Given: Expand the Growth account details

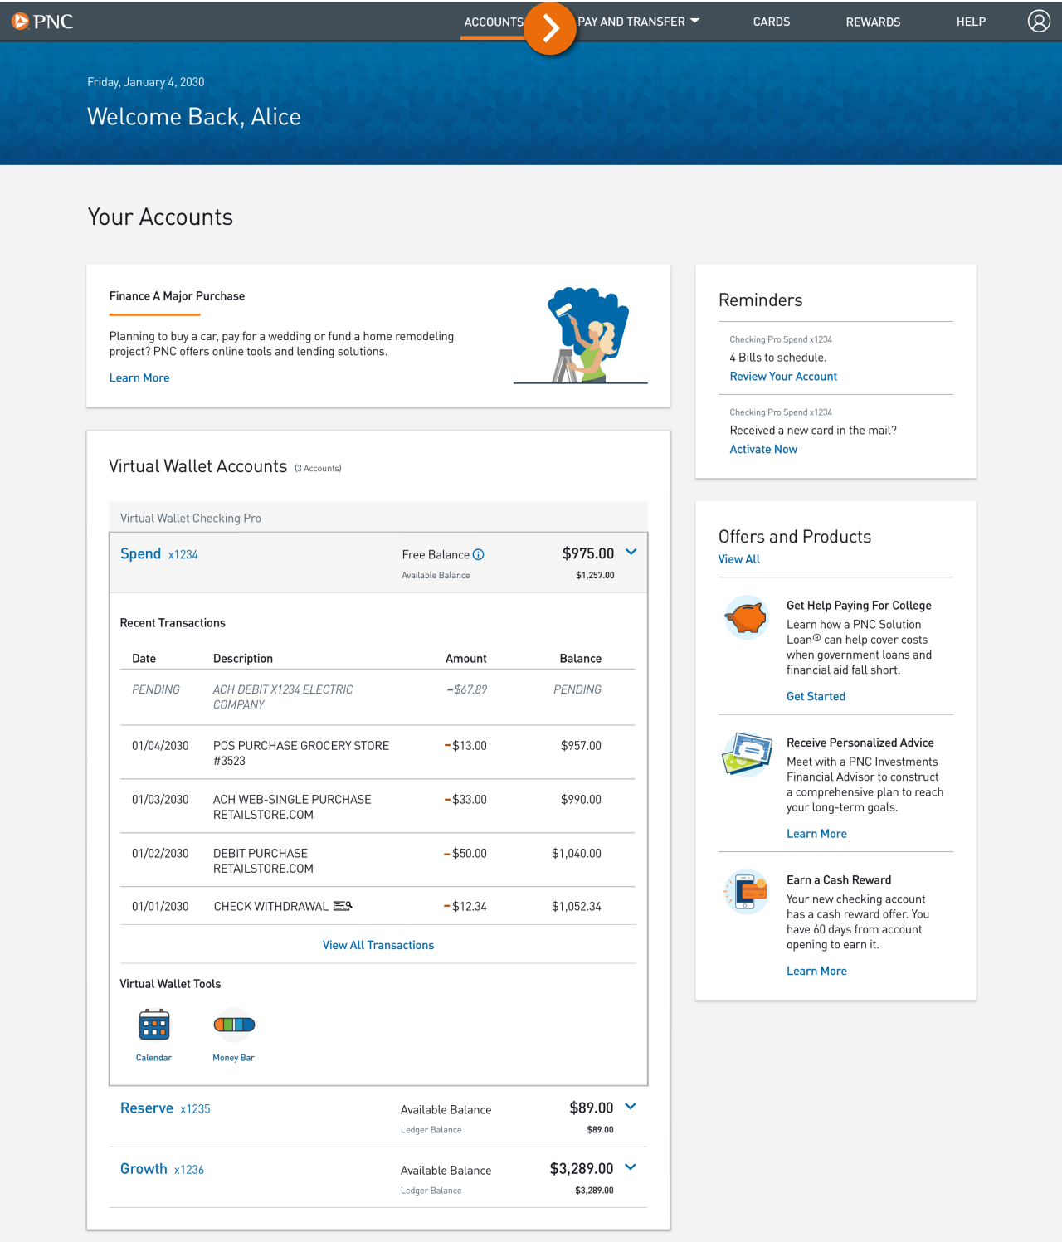Looking at the screenshot, I should (x=631, y=1167).
